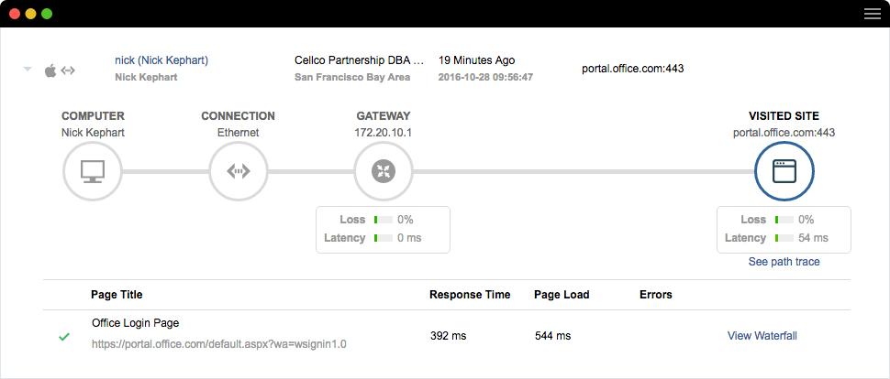Click the connection arrows icon beside Apple logo

(x=68, y=70)
